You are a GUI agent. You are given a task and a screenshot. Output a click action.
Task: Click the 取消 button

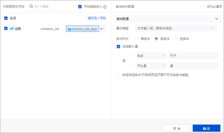pos(177,128)
